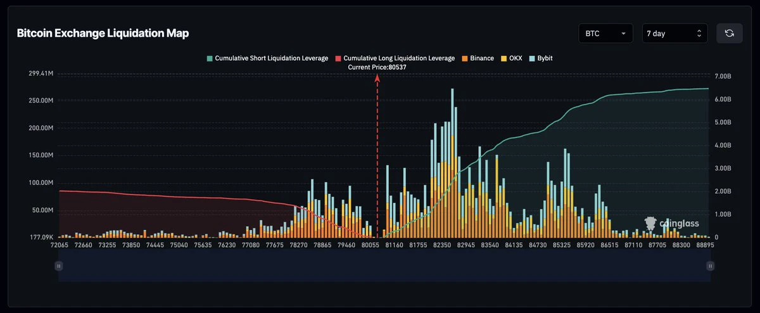760x313 pixels.
Task: Click the Bitcoin Exchange Liquidation Map title
Action: (x=103, y=33)
